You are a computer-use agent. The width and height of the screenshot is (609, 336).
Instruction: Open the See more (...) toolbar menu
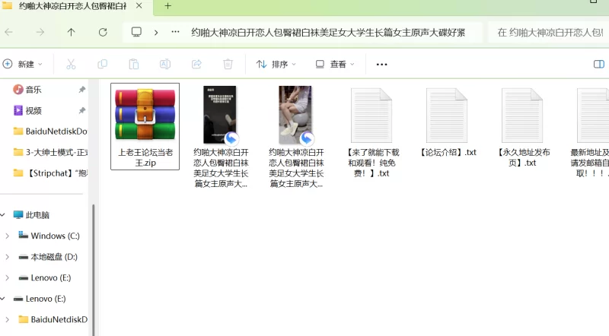[382, 64]
